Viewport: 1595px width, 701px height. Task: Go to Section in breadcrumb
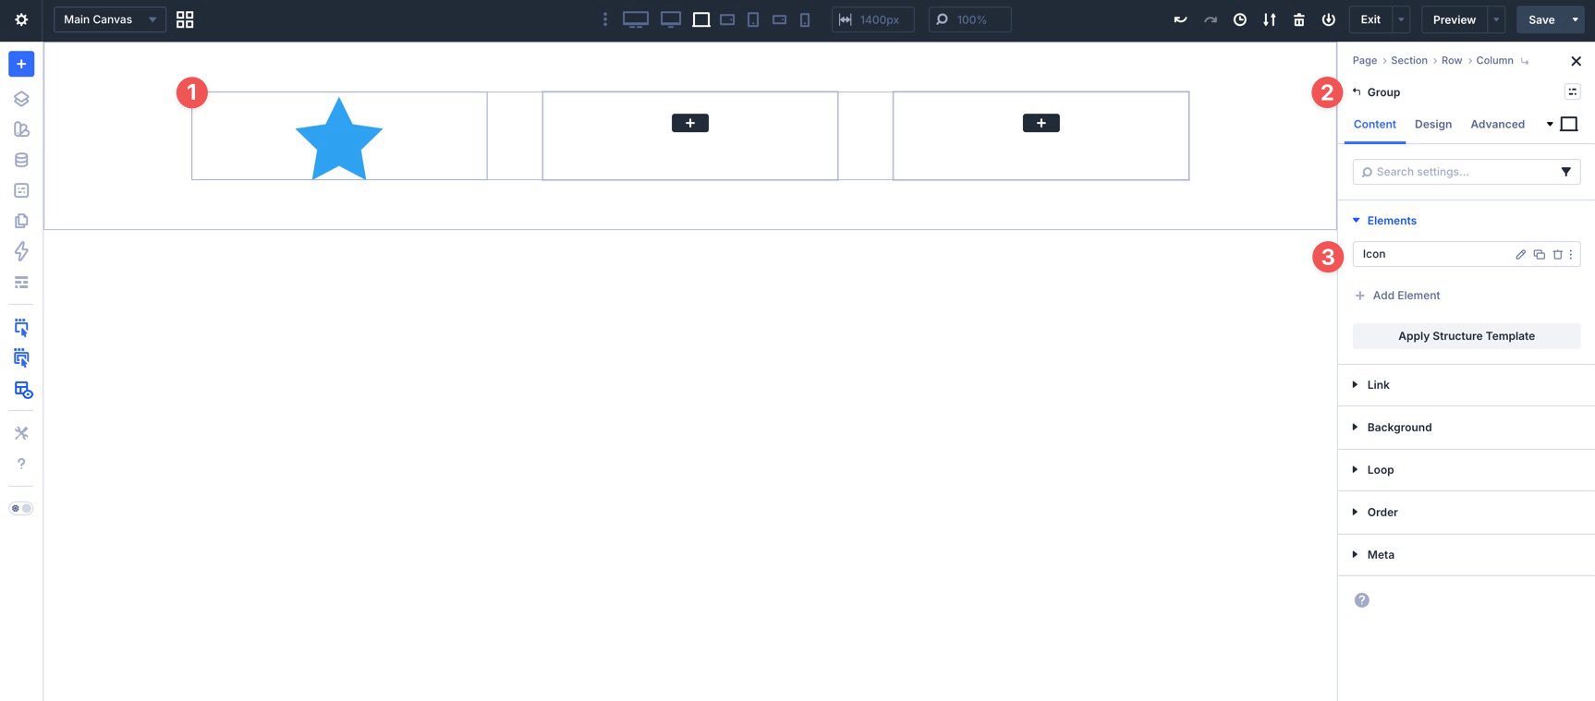point(1409,61)
